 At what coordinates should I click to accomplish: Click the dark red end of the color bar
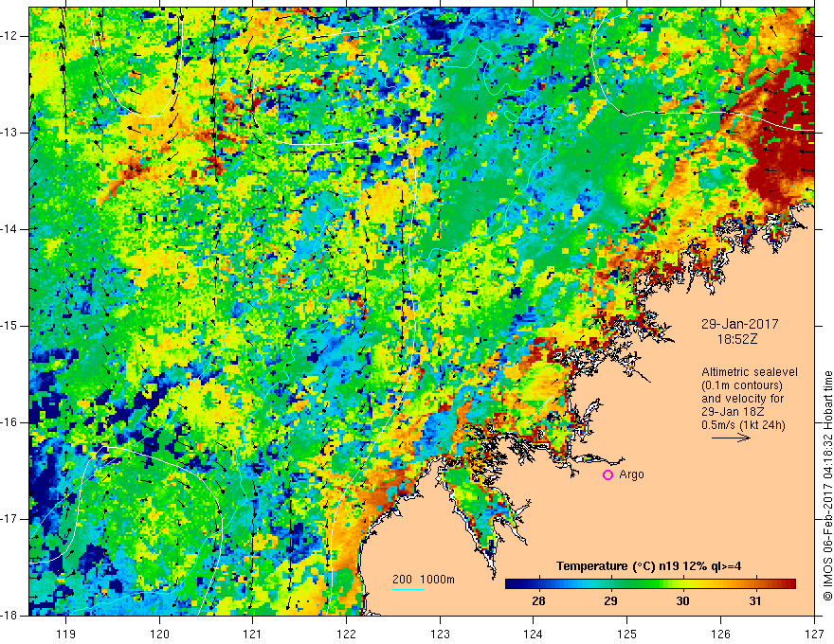click(789, 584)
